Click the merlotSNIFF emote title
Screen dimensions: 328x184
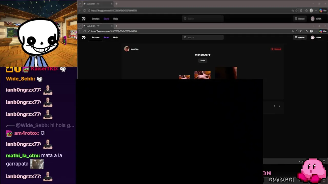pos(203,55)
